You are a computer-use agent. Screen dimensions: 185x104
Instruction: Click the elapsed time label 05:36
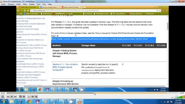3,93
